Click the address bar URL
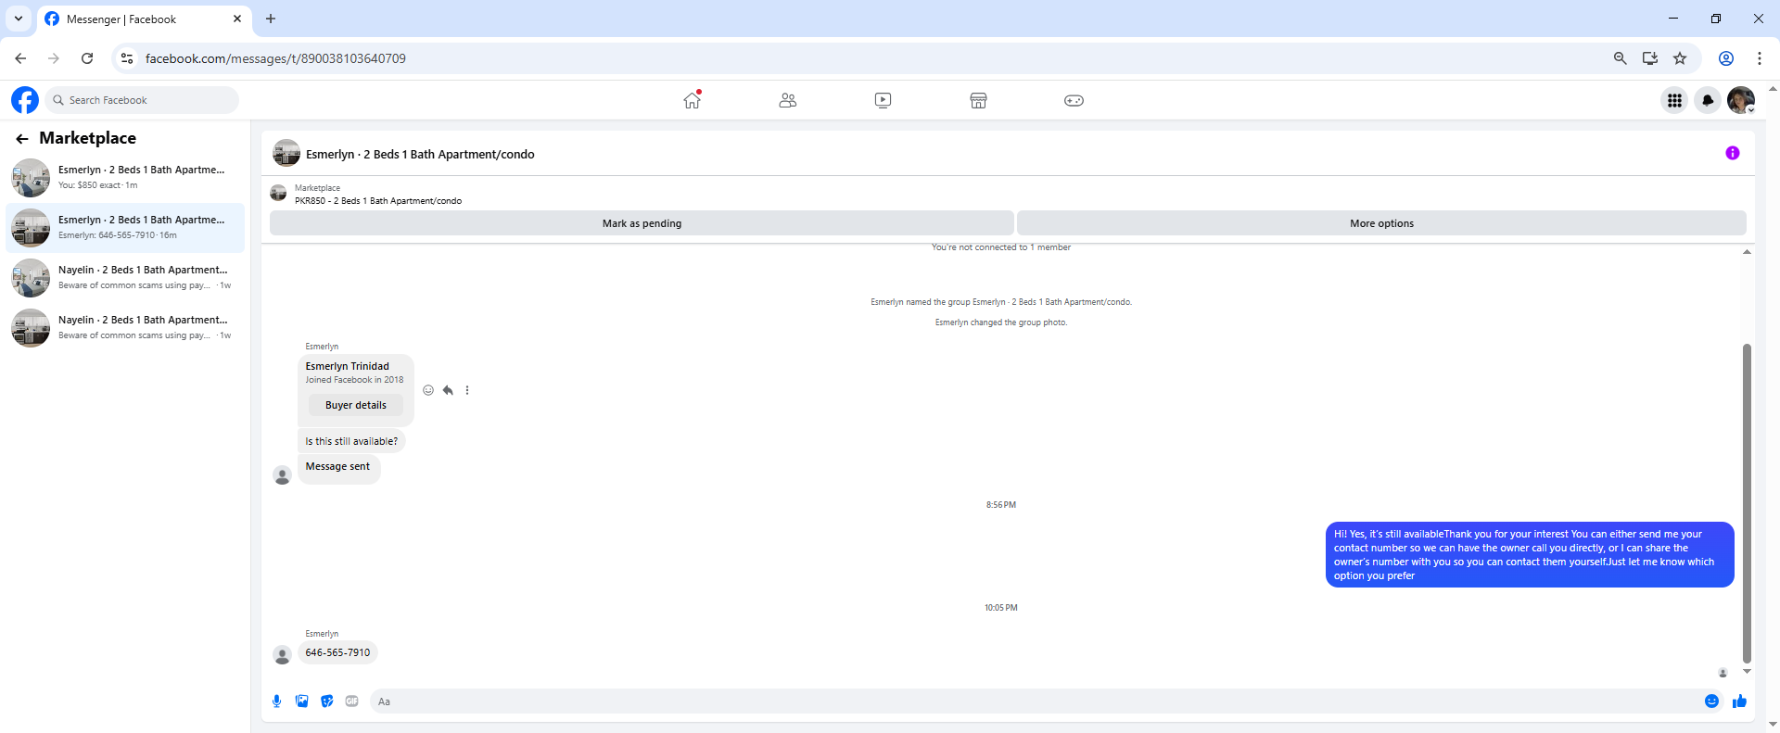 click(x=275, y=58)
